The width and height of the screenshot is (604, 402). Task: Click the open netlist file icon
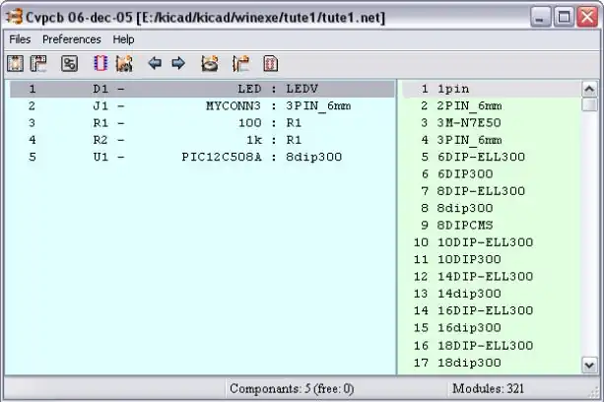(16, 64)
